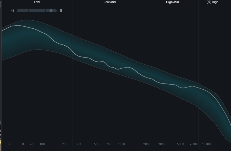The image size is (231, 151).
Task: Click the 10000 Hz frequency label
Action: pos(206,144)
